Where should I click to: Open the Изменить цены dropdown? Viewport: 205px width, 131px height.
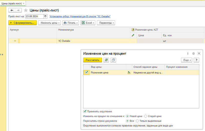(50, 23)
